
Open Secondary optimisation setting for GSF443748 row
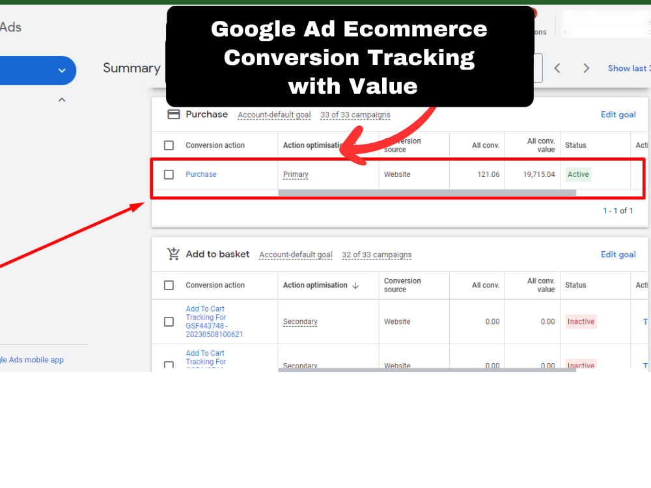(x=300, y=321)
